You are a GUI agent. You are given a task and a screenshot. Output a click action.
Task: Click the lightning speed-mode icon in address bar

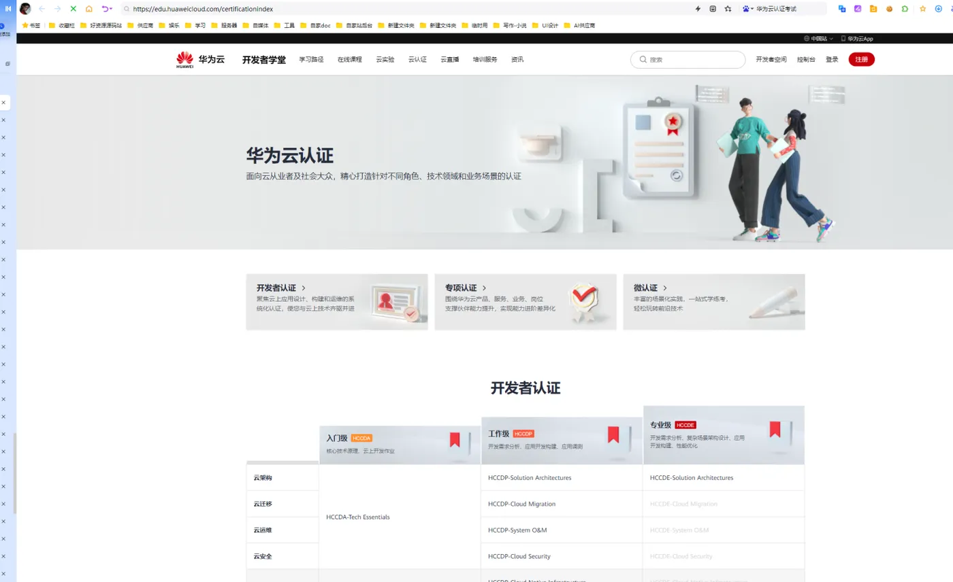(x=698, y=9)
